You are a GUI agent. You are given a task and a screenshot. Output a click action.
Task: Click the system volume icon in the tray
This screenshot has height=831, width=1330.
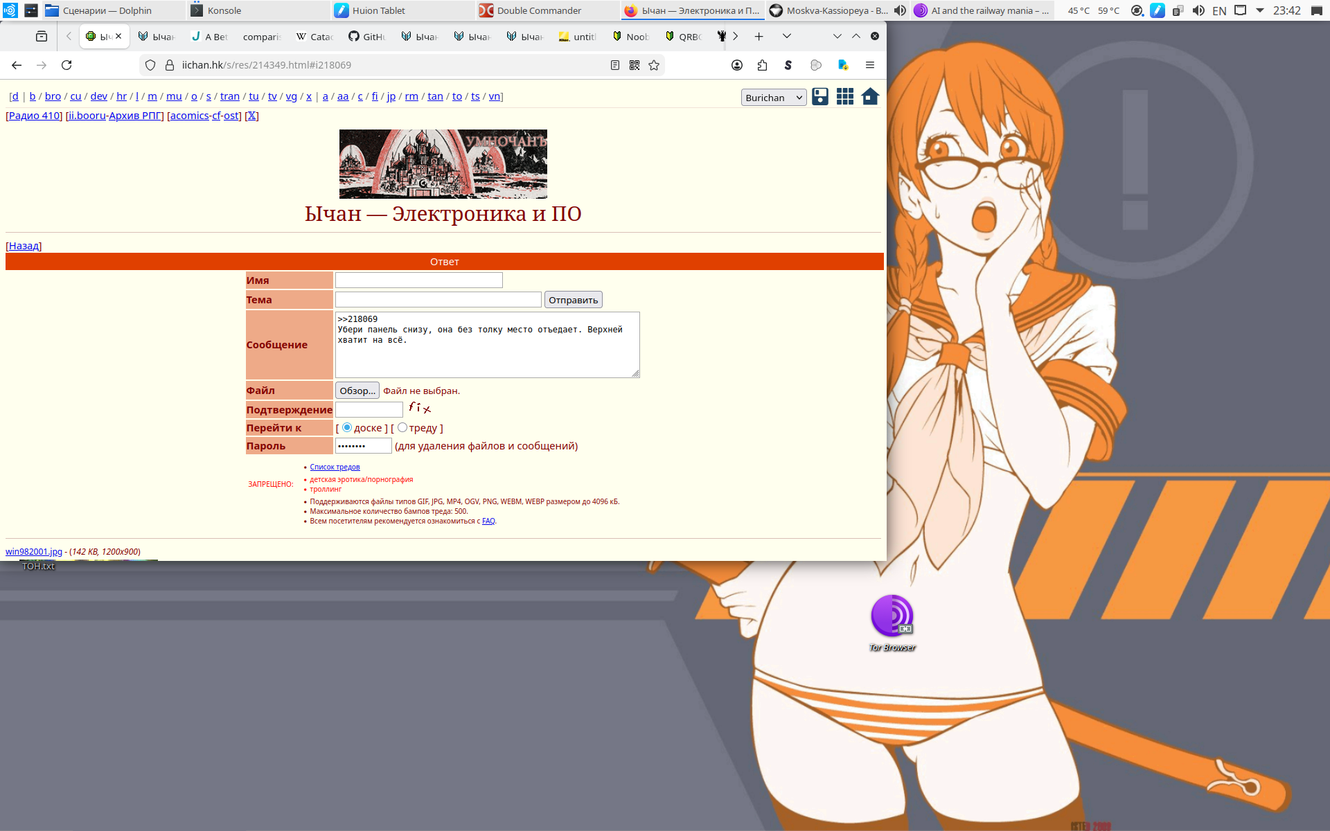coord(1198,10)
